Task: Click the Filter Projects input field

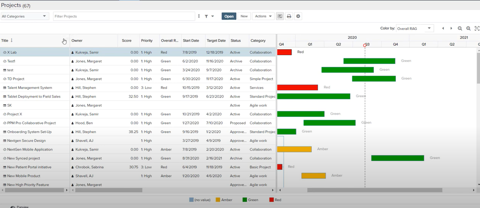Action: (x=124, y=16)
